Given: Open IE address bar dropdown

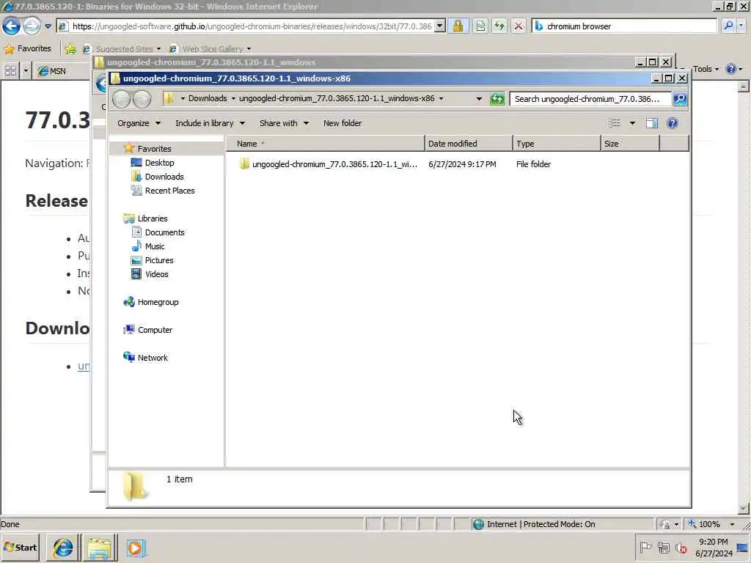Looking at the screenshot, I should point(440,26).
